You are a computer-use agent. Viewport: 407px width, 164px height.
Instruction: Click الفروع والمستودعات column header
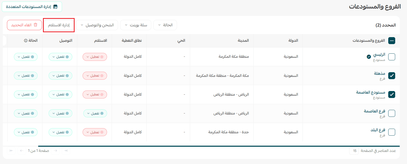(x=369, y=40)
